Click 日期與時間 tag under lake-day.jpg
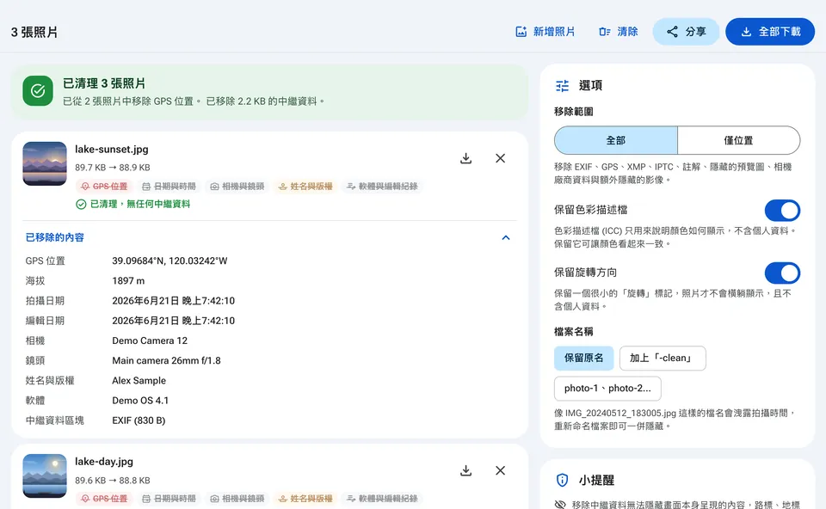826x509 pixels. pyautogui.click(x=169, y=499)
